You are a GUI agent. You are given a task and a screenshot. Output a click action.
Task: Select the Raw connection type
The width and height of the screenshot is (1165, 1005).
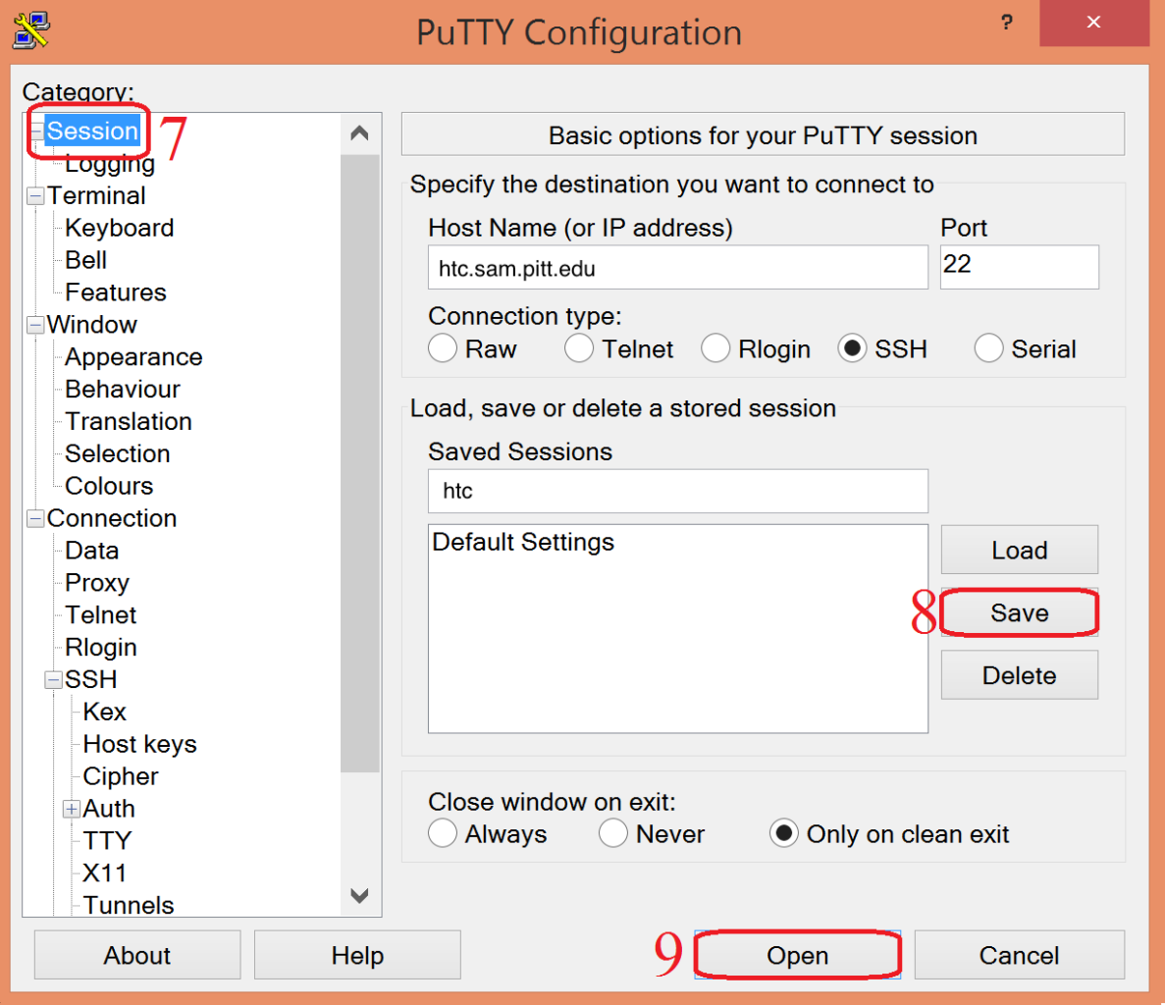[x=443, y=348]
